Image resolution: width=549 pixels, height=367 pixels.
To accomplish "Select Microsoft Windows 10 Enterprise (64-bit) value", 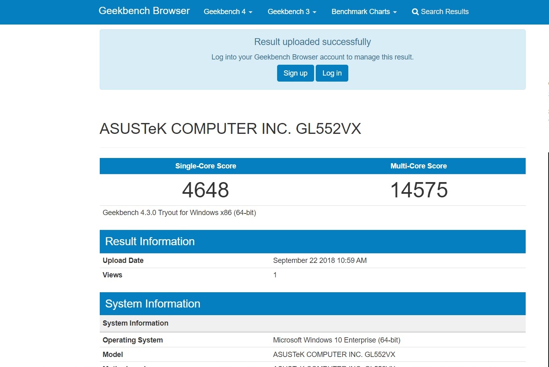I will click(337, 340).
